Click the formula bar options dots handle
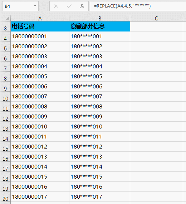 coord(44,6)
